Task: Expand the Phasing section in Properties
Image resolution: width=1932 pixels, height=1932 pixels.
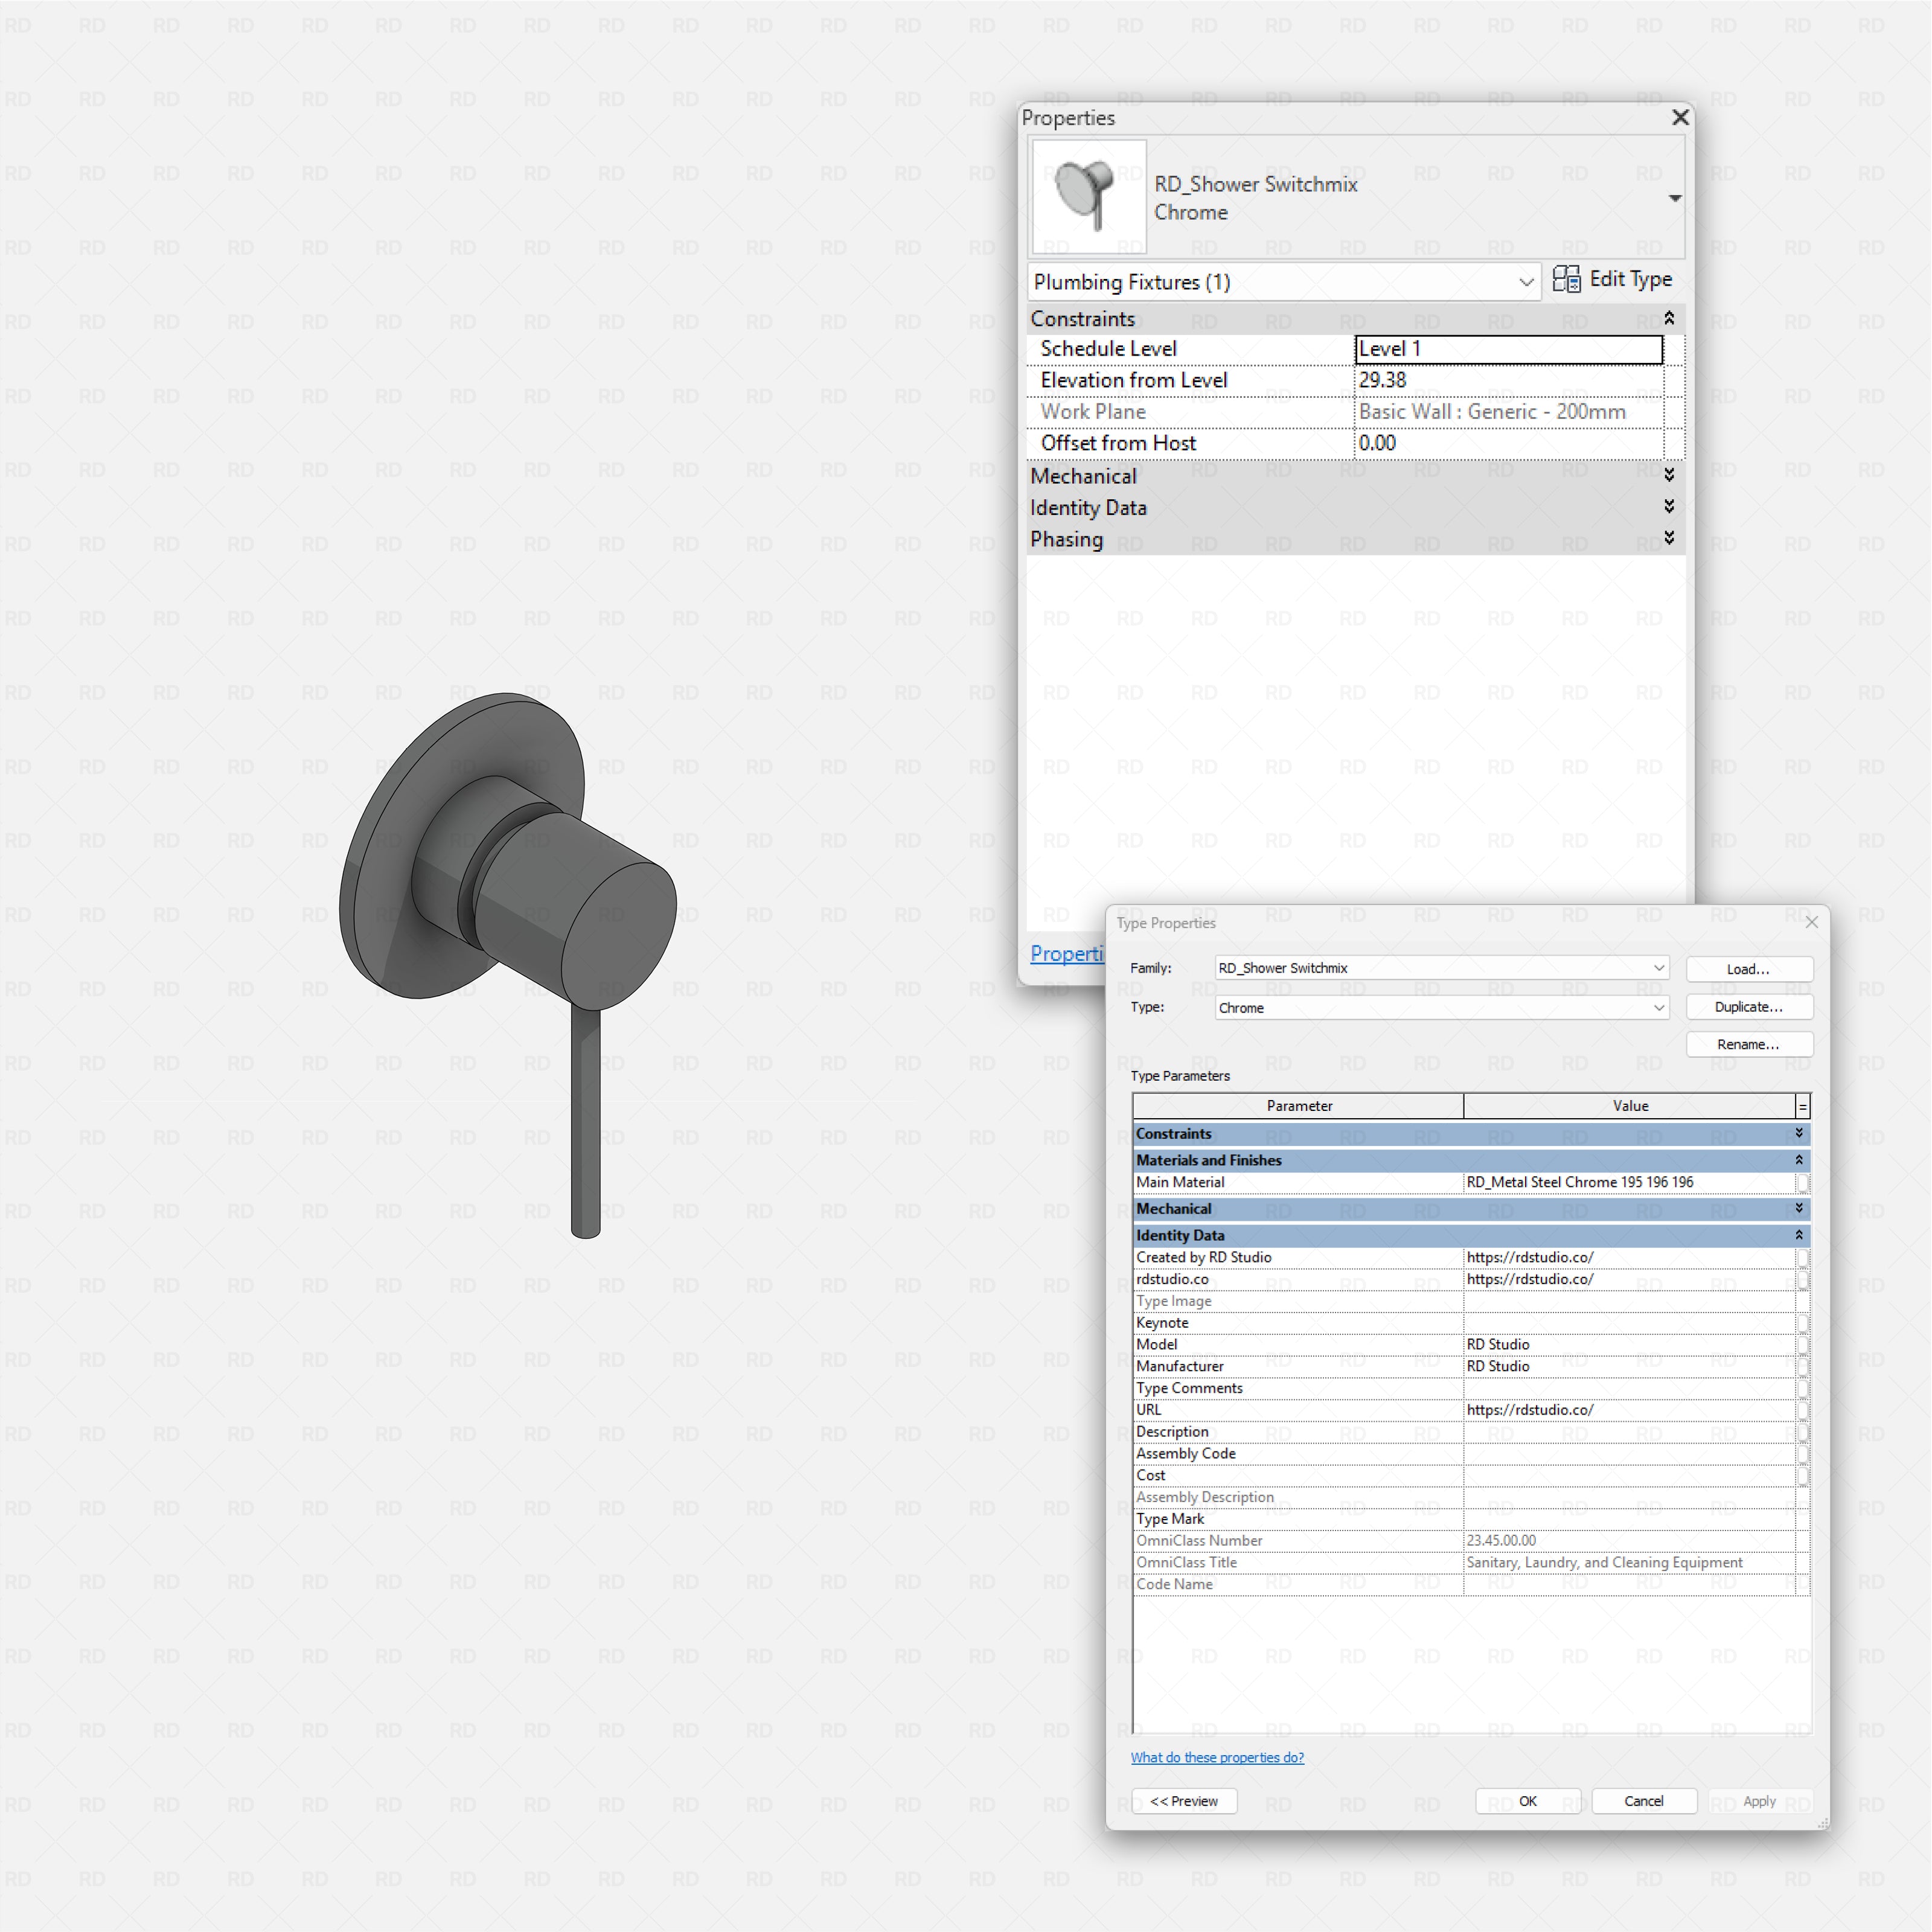Action: (x=1669, y=539)
